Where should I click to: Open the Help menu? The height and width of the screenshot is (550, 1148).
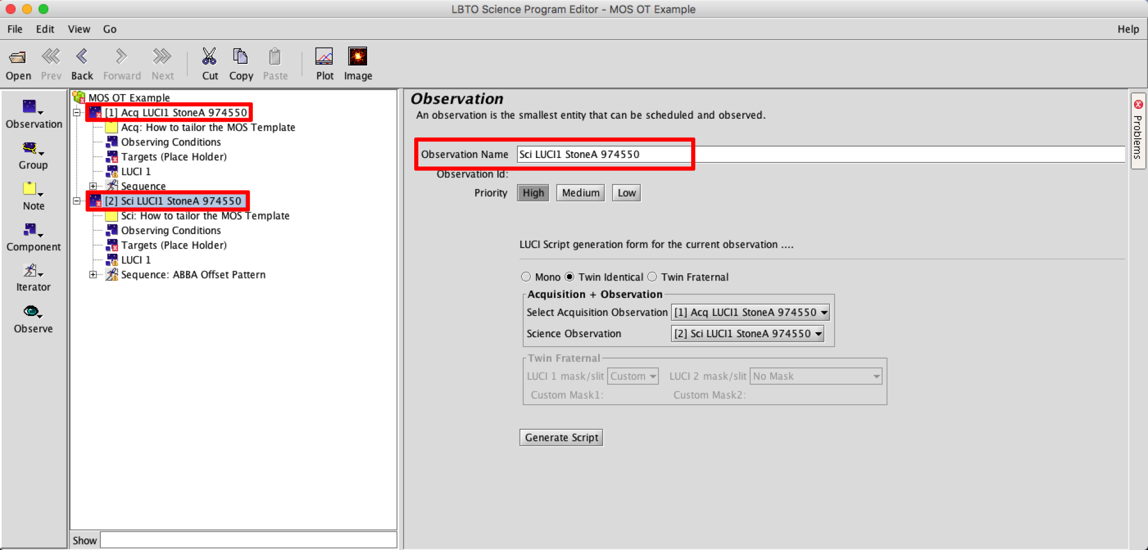point(1128,29)
